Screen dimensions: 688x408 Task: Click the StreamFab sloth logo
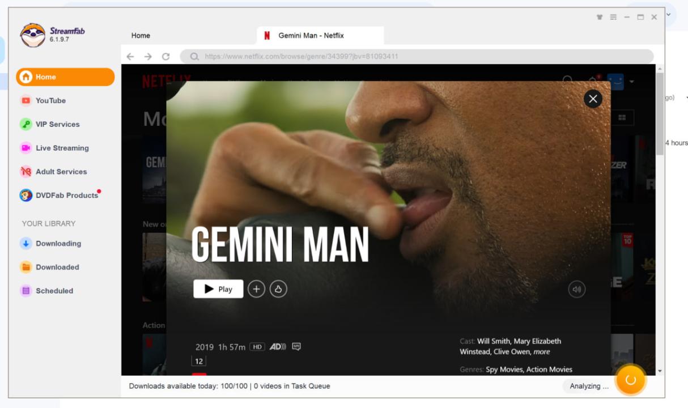click(x=32, y=35)
